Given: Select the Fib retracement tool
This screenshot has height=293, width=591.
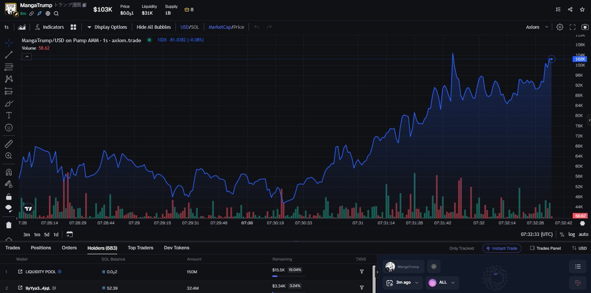Looking at the screenshot, I should click(9, 66).
